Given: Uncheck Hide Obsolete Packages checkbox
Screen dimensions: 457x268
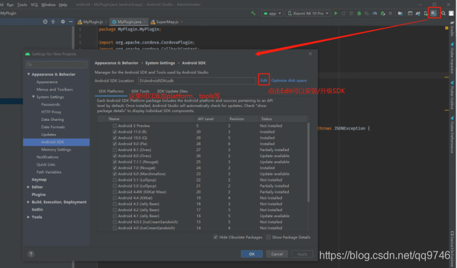Looking at the screenshot, I should point(216,237).
